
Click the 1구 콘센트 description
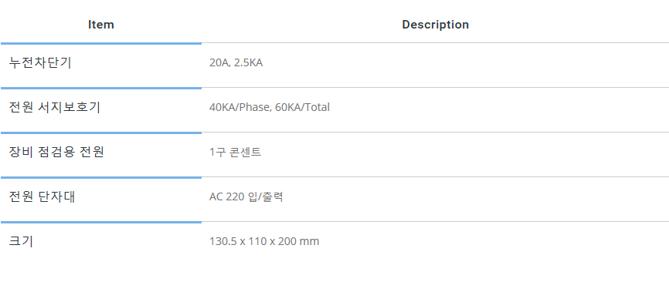click(235, 153)
